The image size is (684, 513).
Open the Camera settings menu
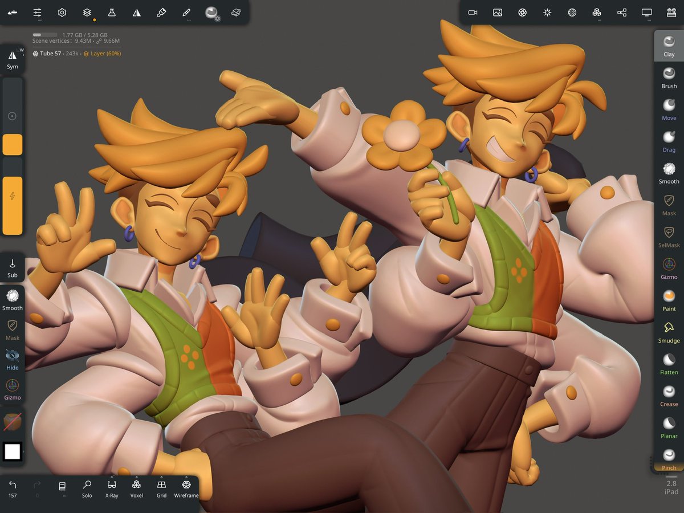[473, 12]
